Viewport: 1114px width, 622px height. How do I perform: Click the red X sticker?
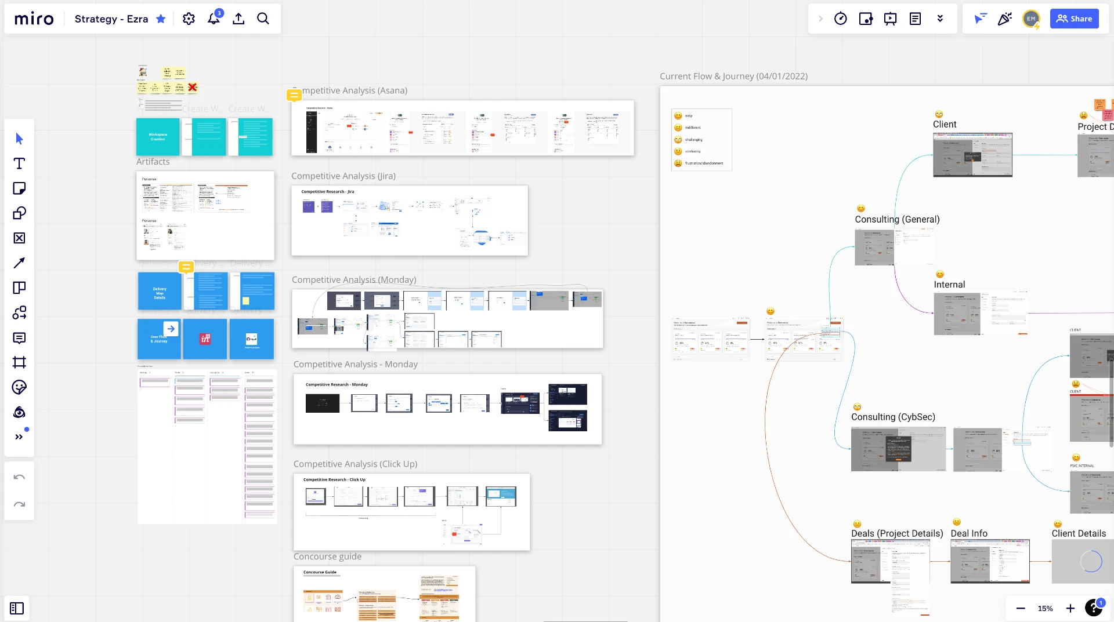pos(193,88)
